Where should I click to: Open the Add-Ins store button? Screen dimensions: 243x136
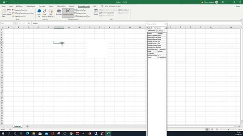tap(39, 13)
